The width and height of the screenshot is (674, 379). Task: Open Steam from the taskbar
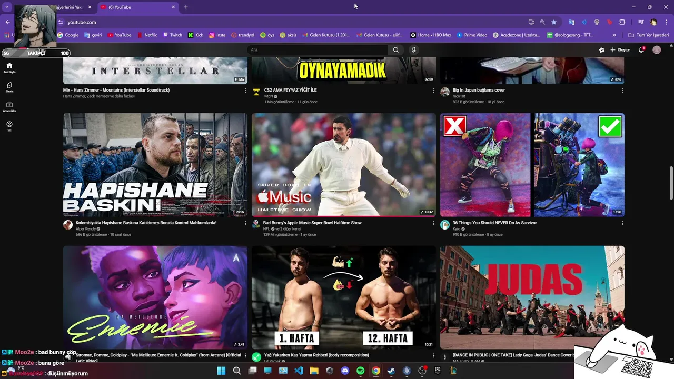[x=391, y=371]
